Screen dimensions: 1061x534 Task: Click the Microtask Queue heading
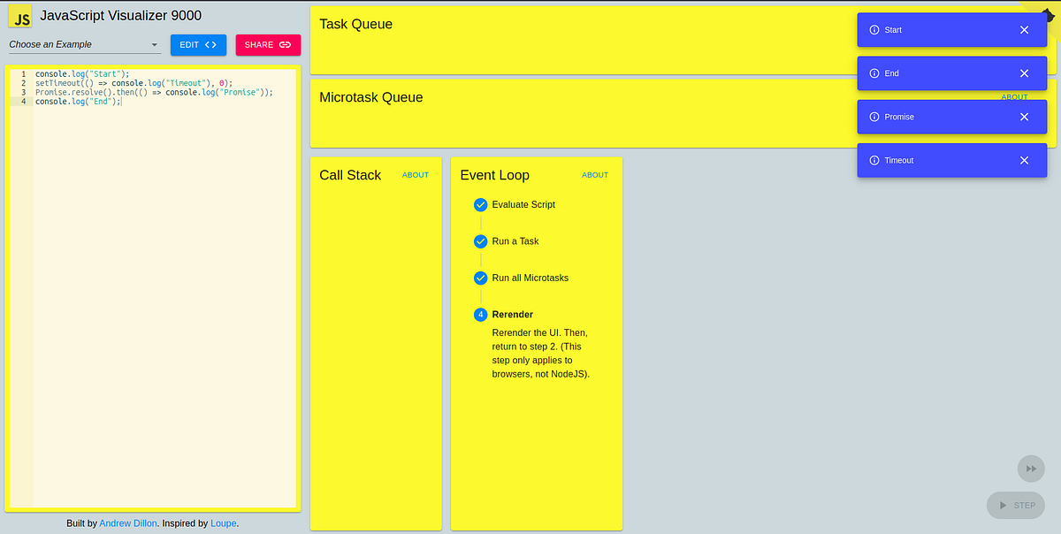(x=371, y=97)
